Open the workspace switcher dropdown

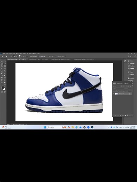point(131,56)
